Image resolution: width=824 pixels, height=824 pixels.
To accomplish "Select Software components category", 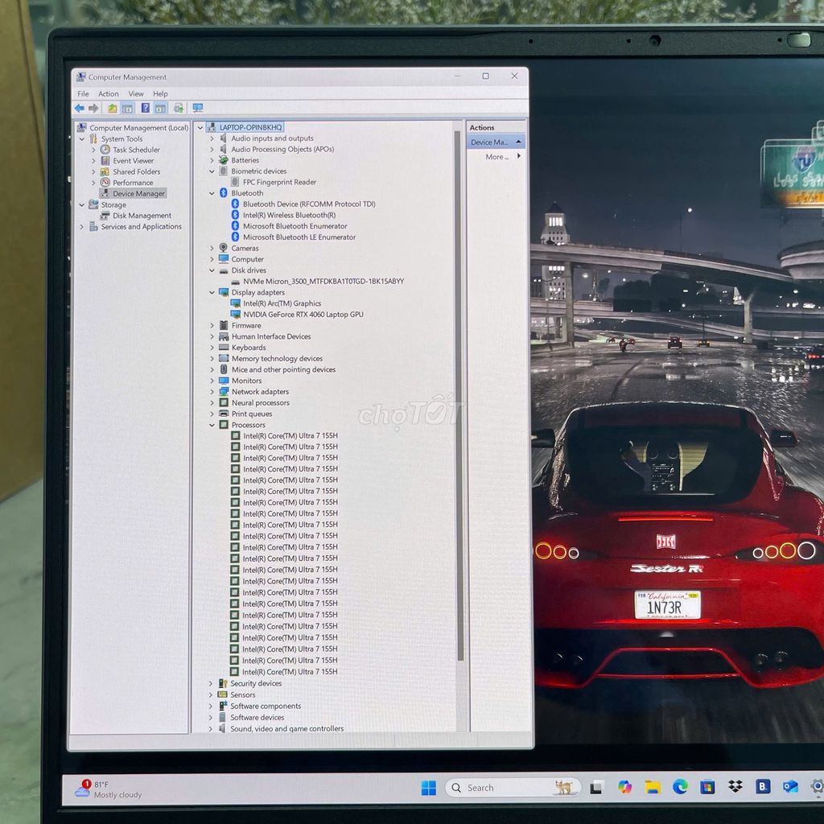I will click(x=266, y=707).
